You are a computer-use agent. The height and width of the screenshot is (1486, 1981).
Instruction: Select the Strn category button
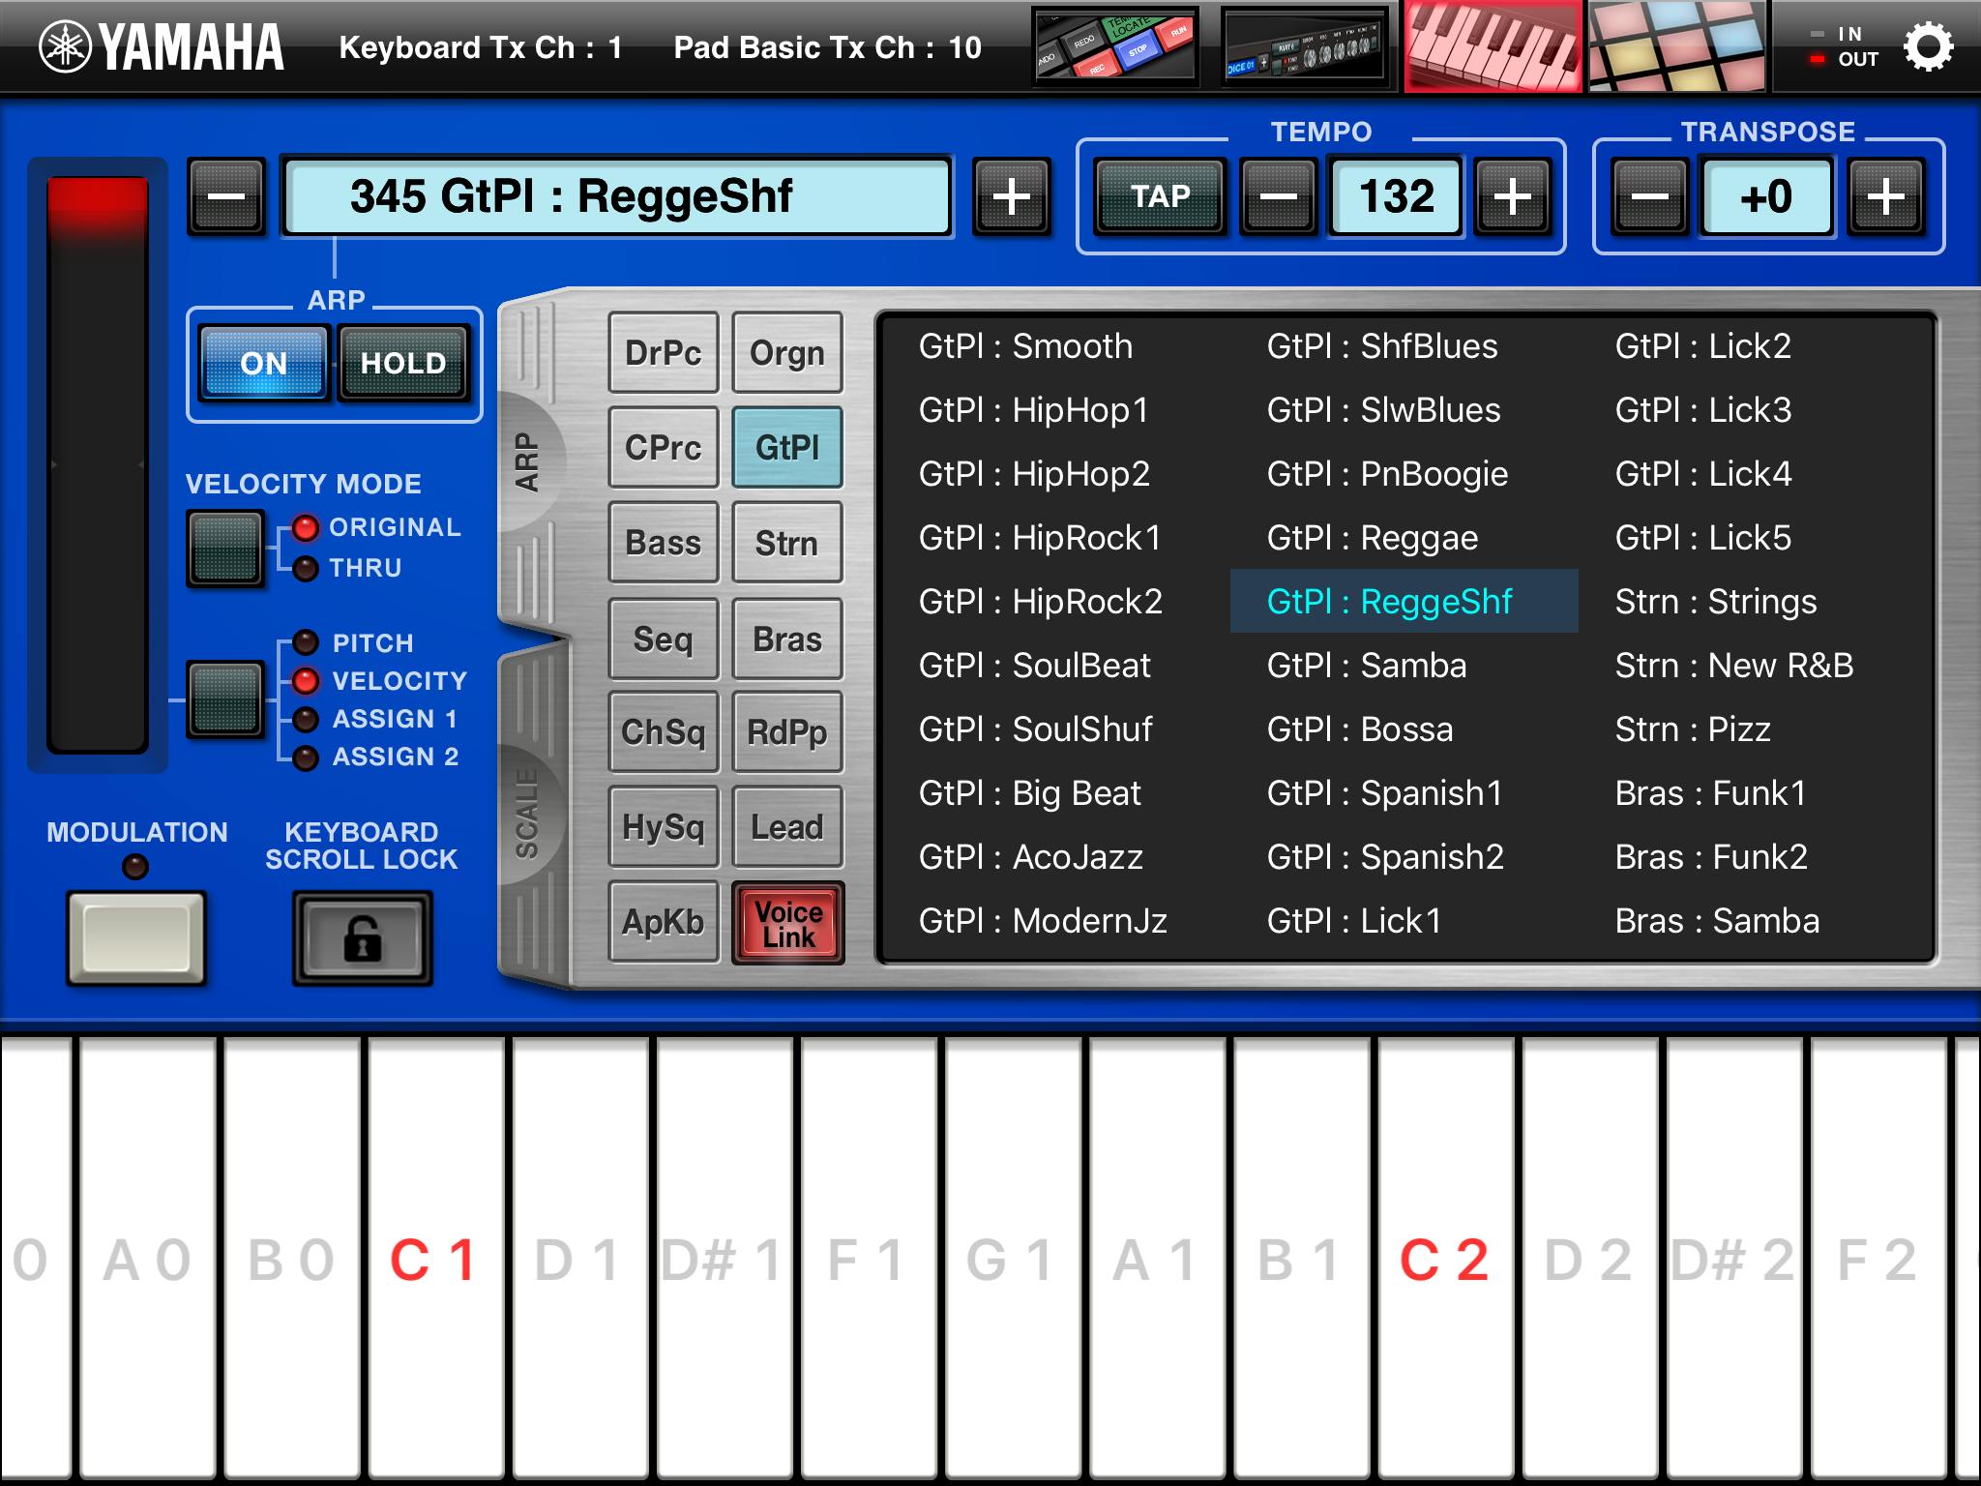tap(786, 543)
